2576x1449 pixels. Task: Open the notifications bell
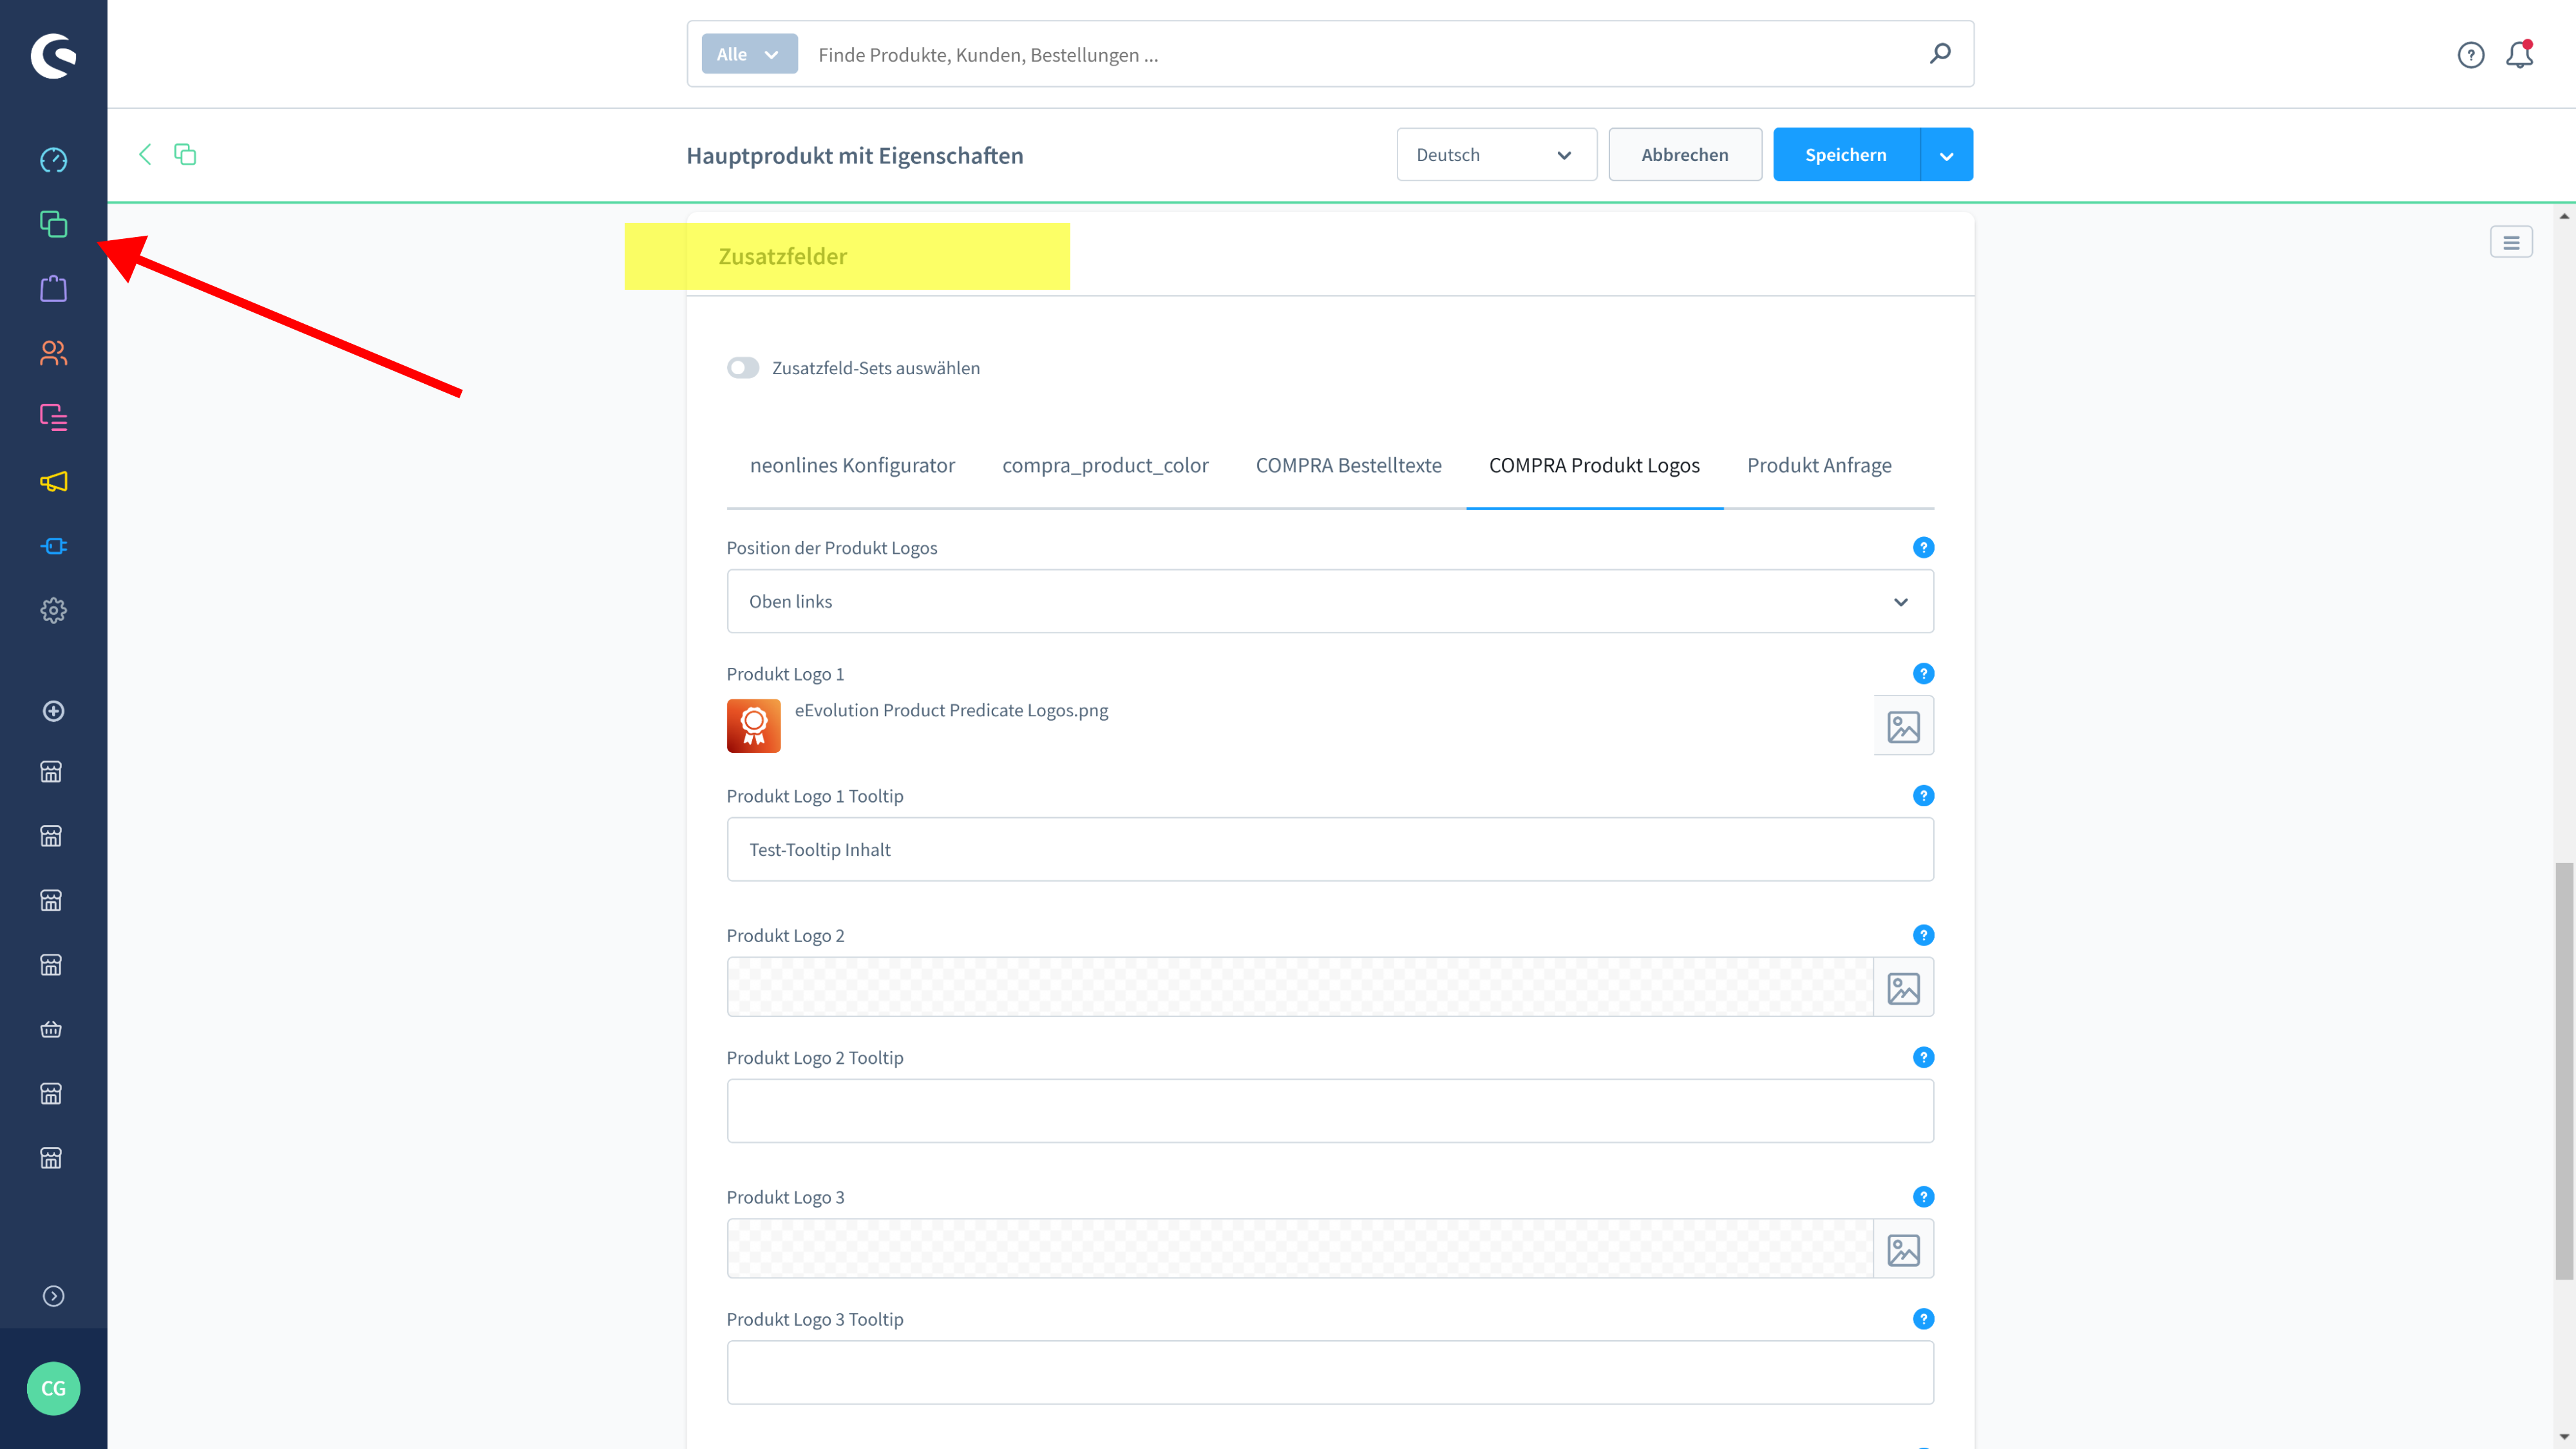[x=2520, y=55]
